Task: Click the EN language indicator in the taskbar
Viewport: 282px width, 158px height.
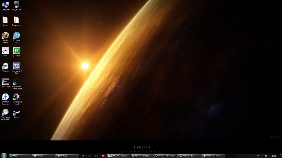Action: click(258, 156)
